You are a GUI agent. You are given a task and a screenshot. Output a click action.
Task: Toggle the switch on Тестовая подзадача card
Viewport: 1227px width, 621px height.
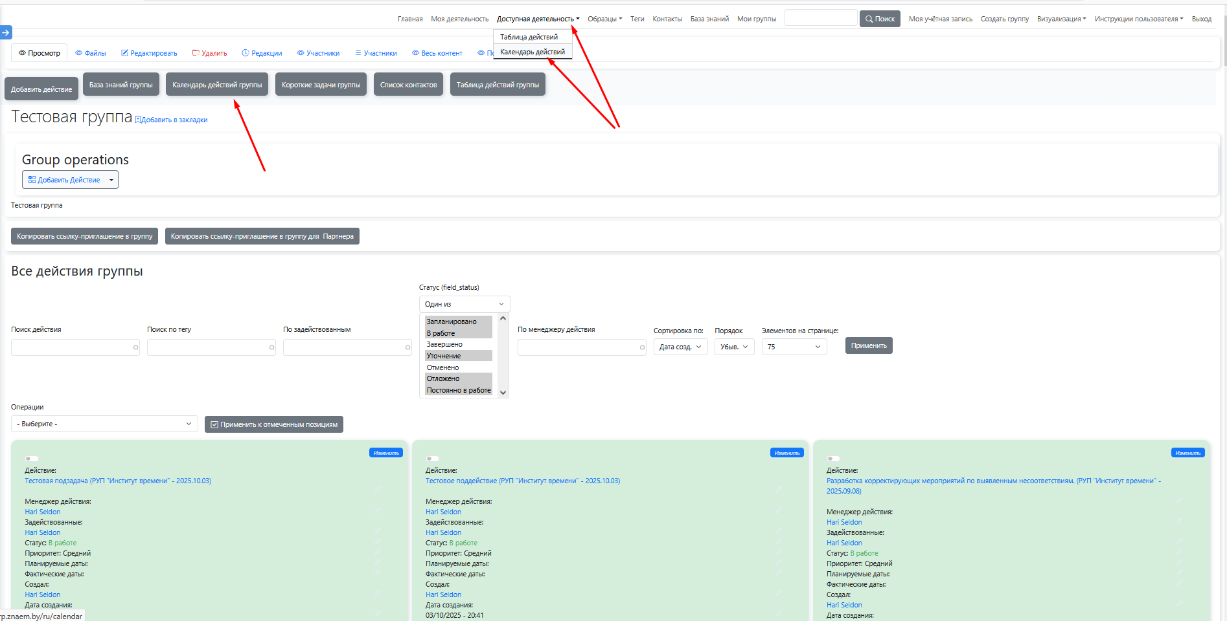click(32, 459)
